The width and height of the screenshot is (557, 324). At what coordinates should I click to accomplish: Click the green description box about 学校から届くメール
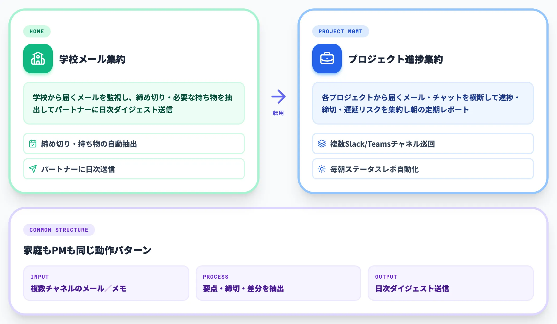point(134,103)
